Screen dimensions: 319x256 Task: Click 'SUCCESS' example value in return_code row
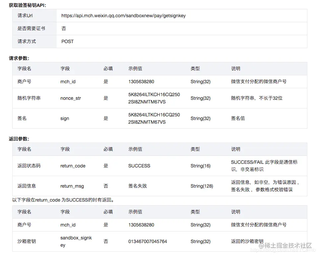[139, 166]
